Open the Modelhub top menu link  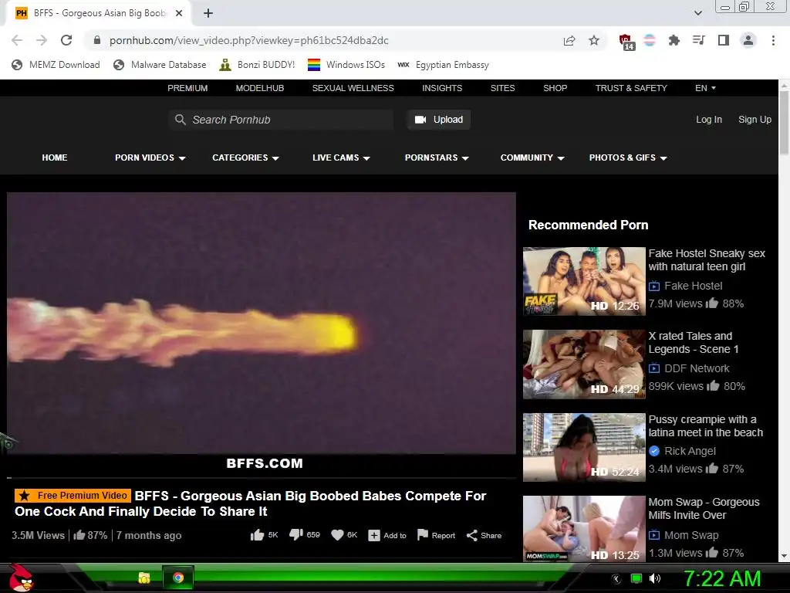[x=259, y=88]
